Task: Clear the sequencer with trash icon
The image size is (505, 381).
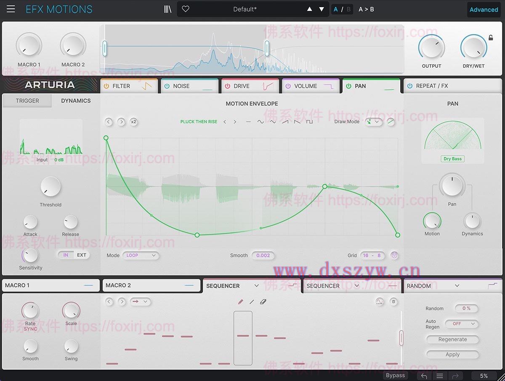Action: (x=393, y=302)
